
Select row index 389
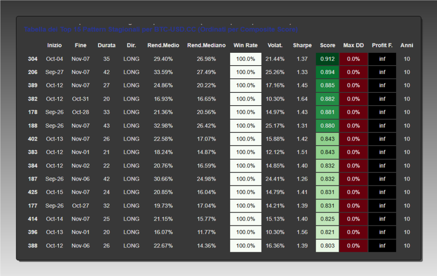pos(32,86)
